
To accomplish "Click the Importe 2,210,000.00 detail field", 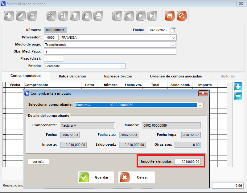I will tap(73, 145).
